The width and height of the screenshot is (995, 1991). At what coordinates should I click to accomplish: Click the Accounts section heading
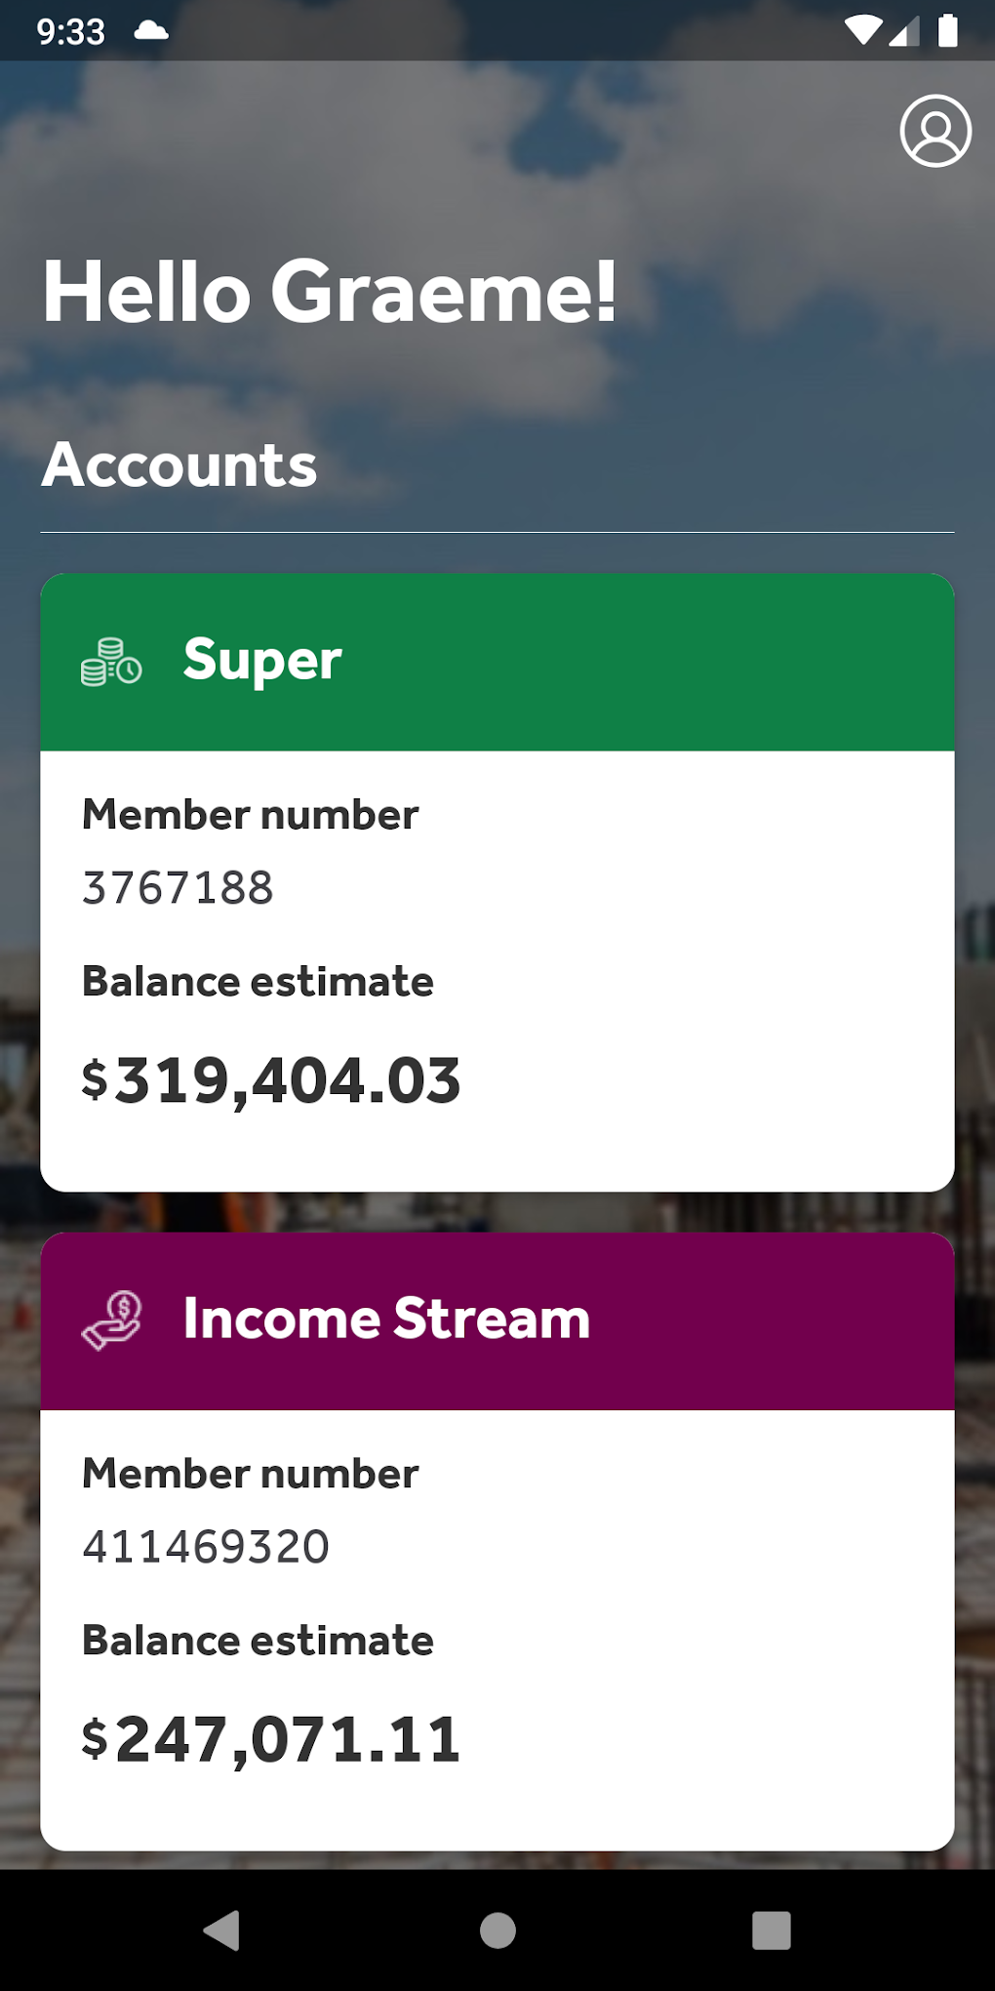[x=179, y=466]
